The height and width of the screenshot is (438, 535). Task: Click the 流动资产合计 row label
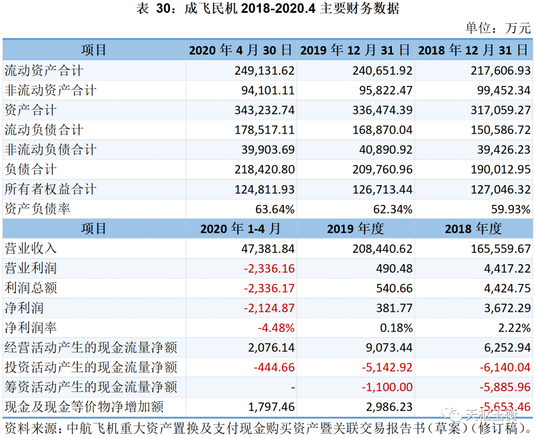(44, 71)
